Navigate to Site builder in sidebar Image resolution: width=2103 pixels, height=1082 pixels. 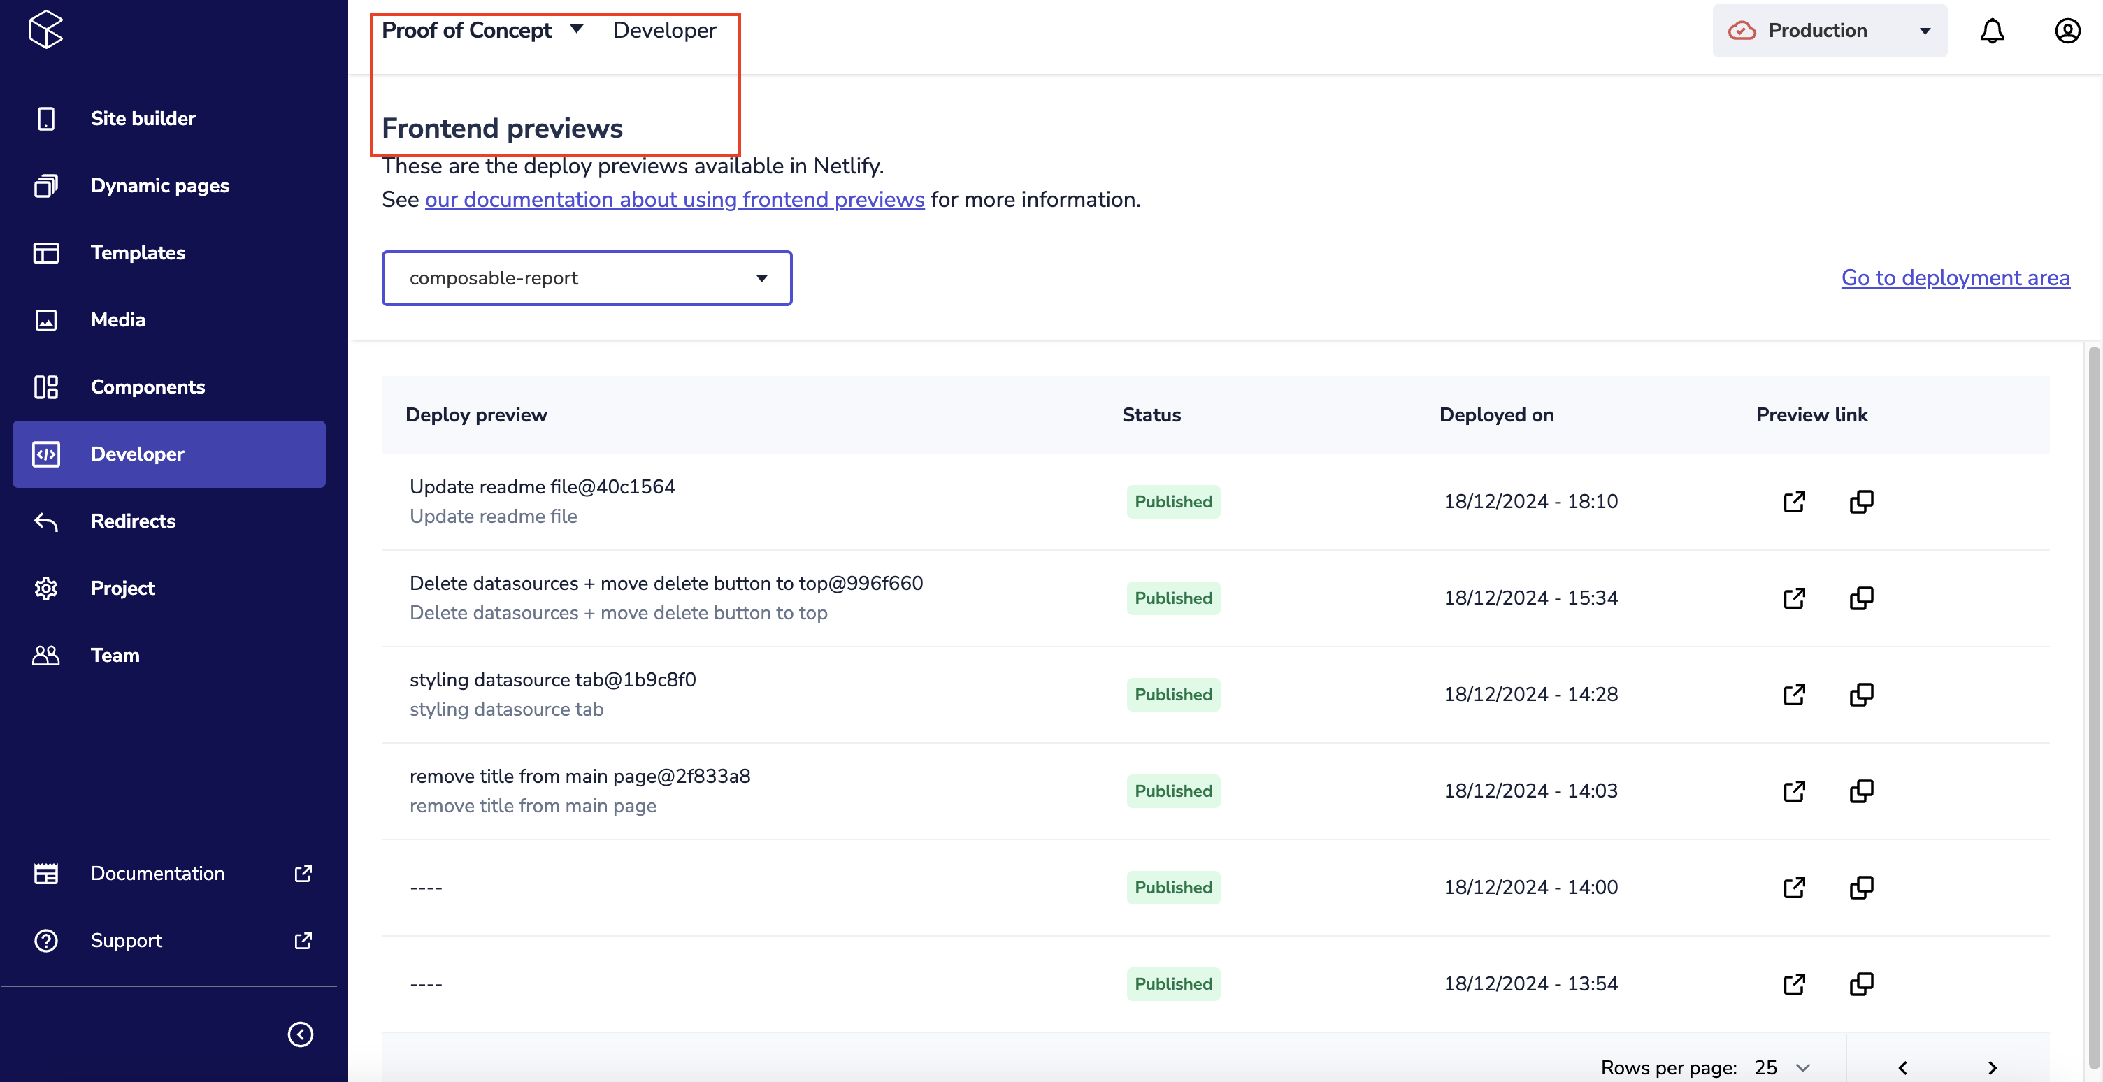143,118
